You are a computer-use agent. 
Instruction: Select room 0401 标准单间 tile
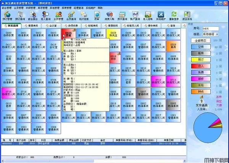[24, 34]
